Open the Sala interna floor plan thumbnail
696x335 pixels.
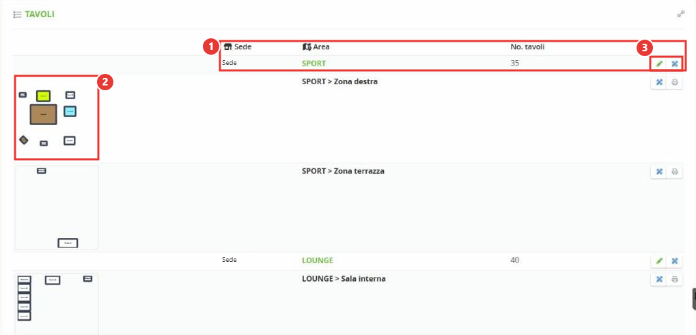tap(57, 304)
